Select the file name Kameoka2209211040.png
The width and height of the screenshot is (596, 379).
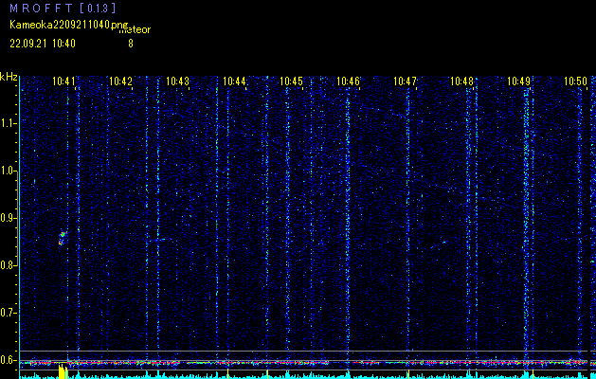70,26
